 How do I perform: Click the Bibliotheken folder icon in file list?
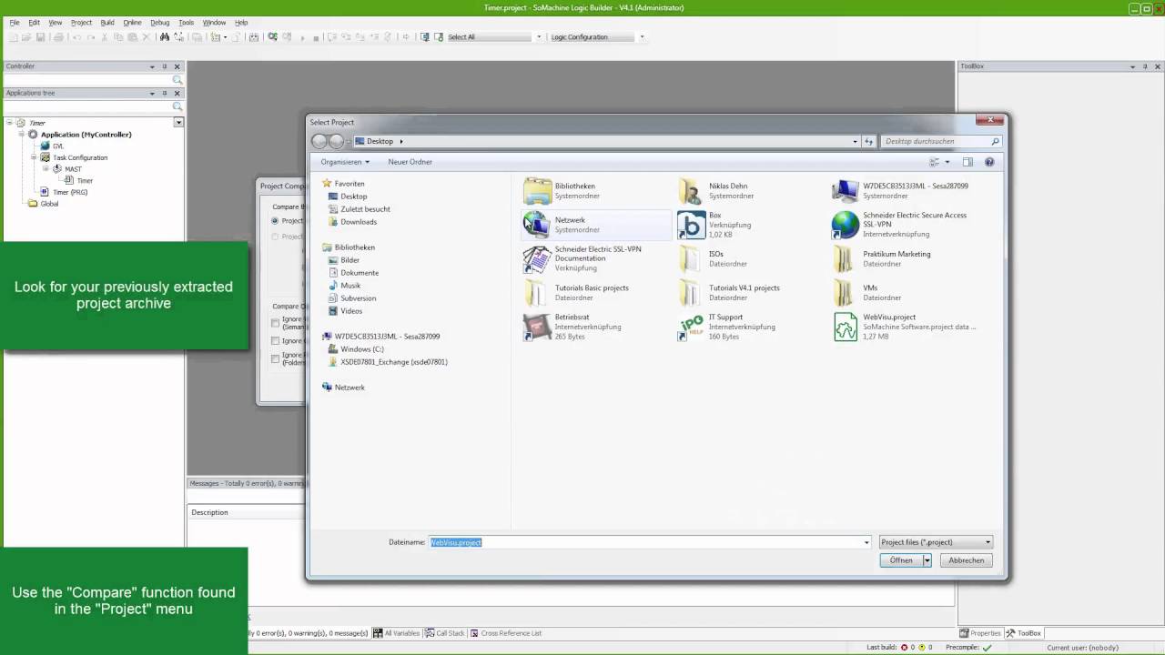pos(537,191)
